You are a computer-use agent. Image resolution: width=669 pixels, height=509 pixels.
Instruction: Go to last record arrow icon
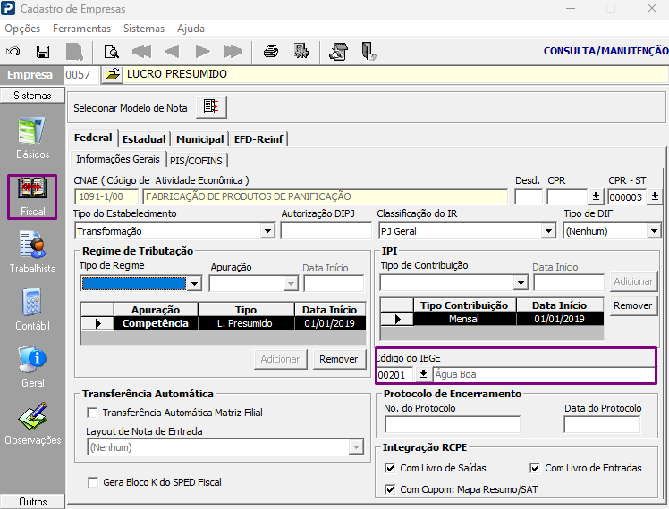[233, 52]
